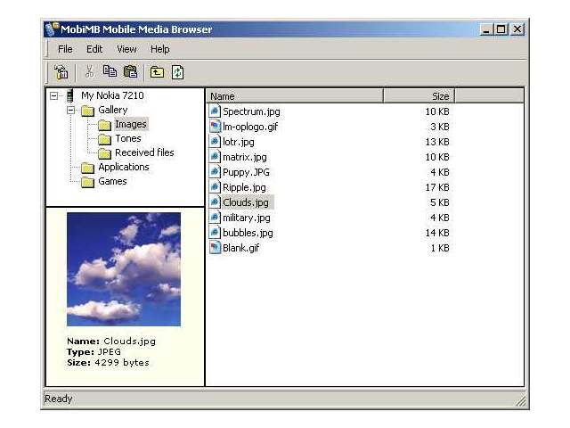Sort files by the Name column header
Image resolution: width=570 pixels, height=428 pixels.
tap(295, 95)
